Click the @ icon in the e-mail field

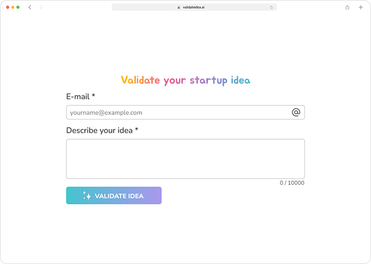[x=296, y=112]
